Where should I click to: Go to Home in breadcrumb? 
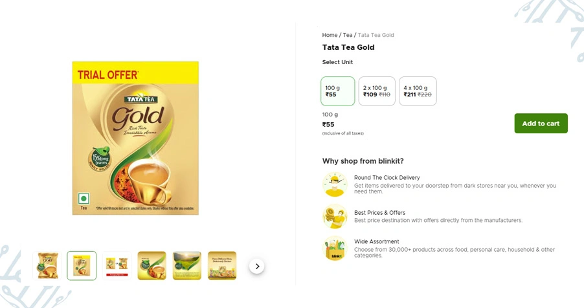tap(330, 35)
